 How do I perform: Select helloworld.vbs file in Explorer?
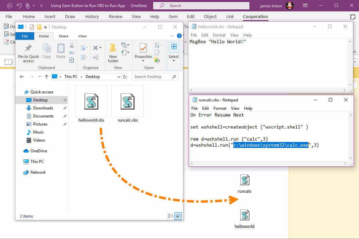click(x=91, y=104)
